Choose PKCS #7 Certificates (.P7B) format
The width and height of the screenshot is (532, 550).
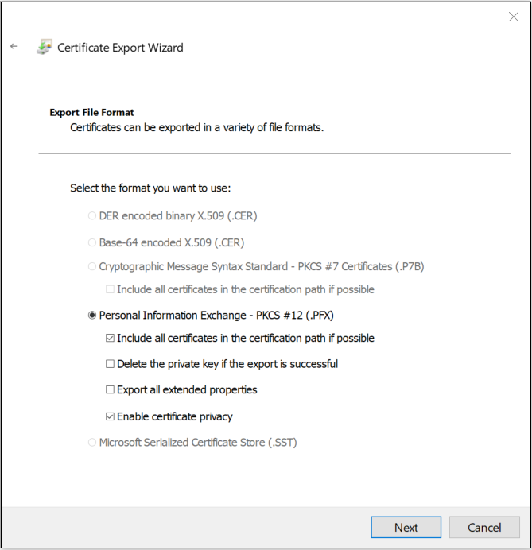click(x=93, y=267)
